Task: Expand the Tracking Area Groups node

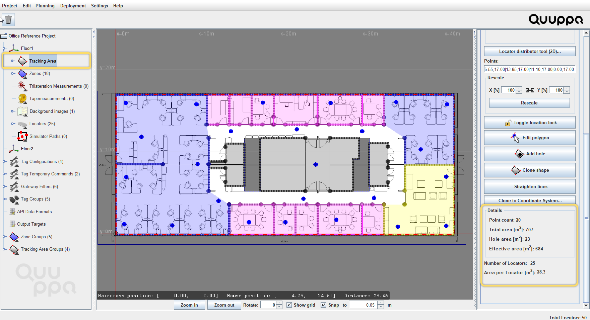Action: [4, 249]
